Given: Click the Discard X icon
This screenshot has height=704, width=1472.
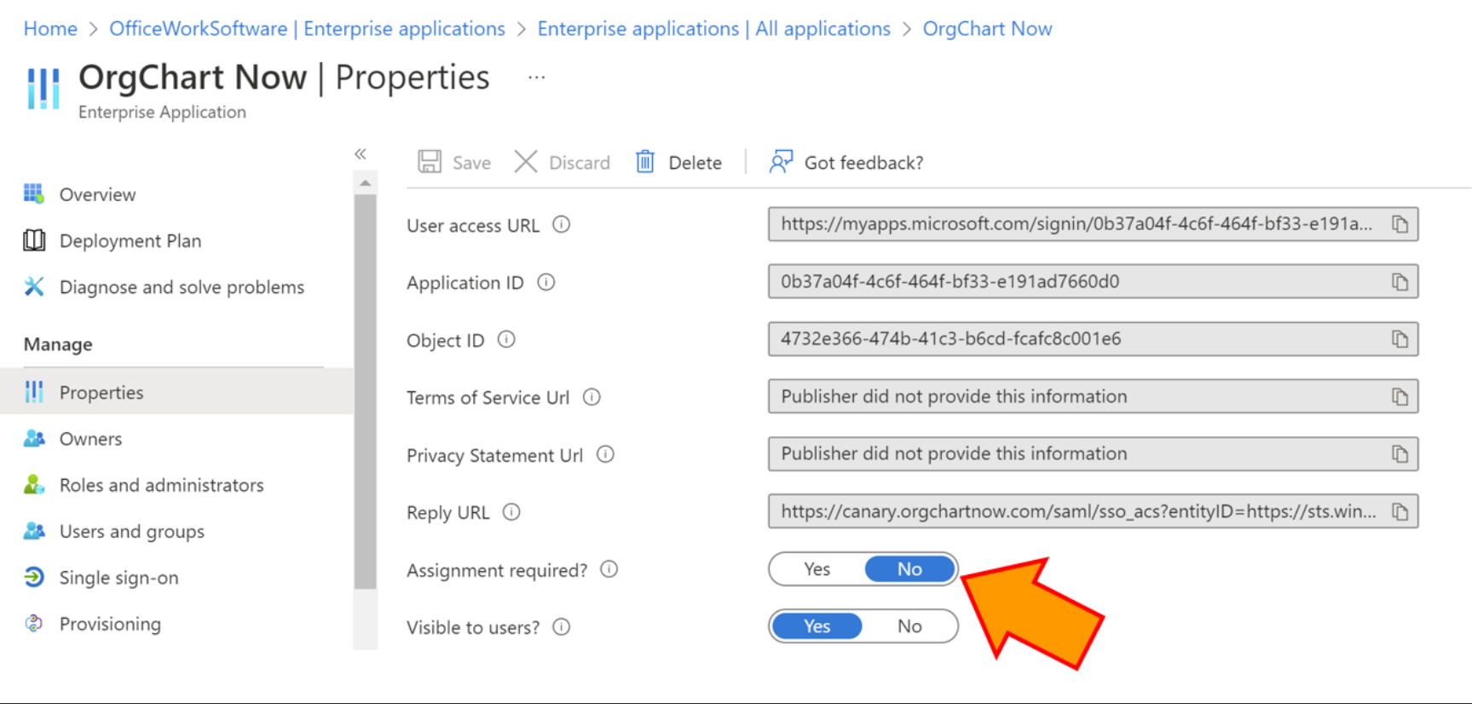Looking at the screenshot, I should click(x=526, y=162).
